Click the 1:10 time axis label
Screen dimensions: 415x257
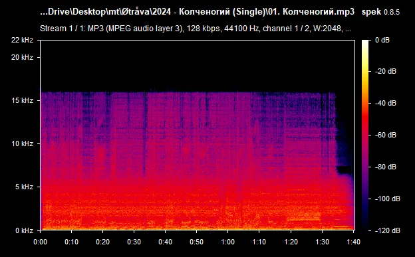pos(259,242)
